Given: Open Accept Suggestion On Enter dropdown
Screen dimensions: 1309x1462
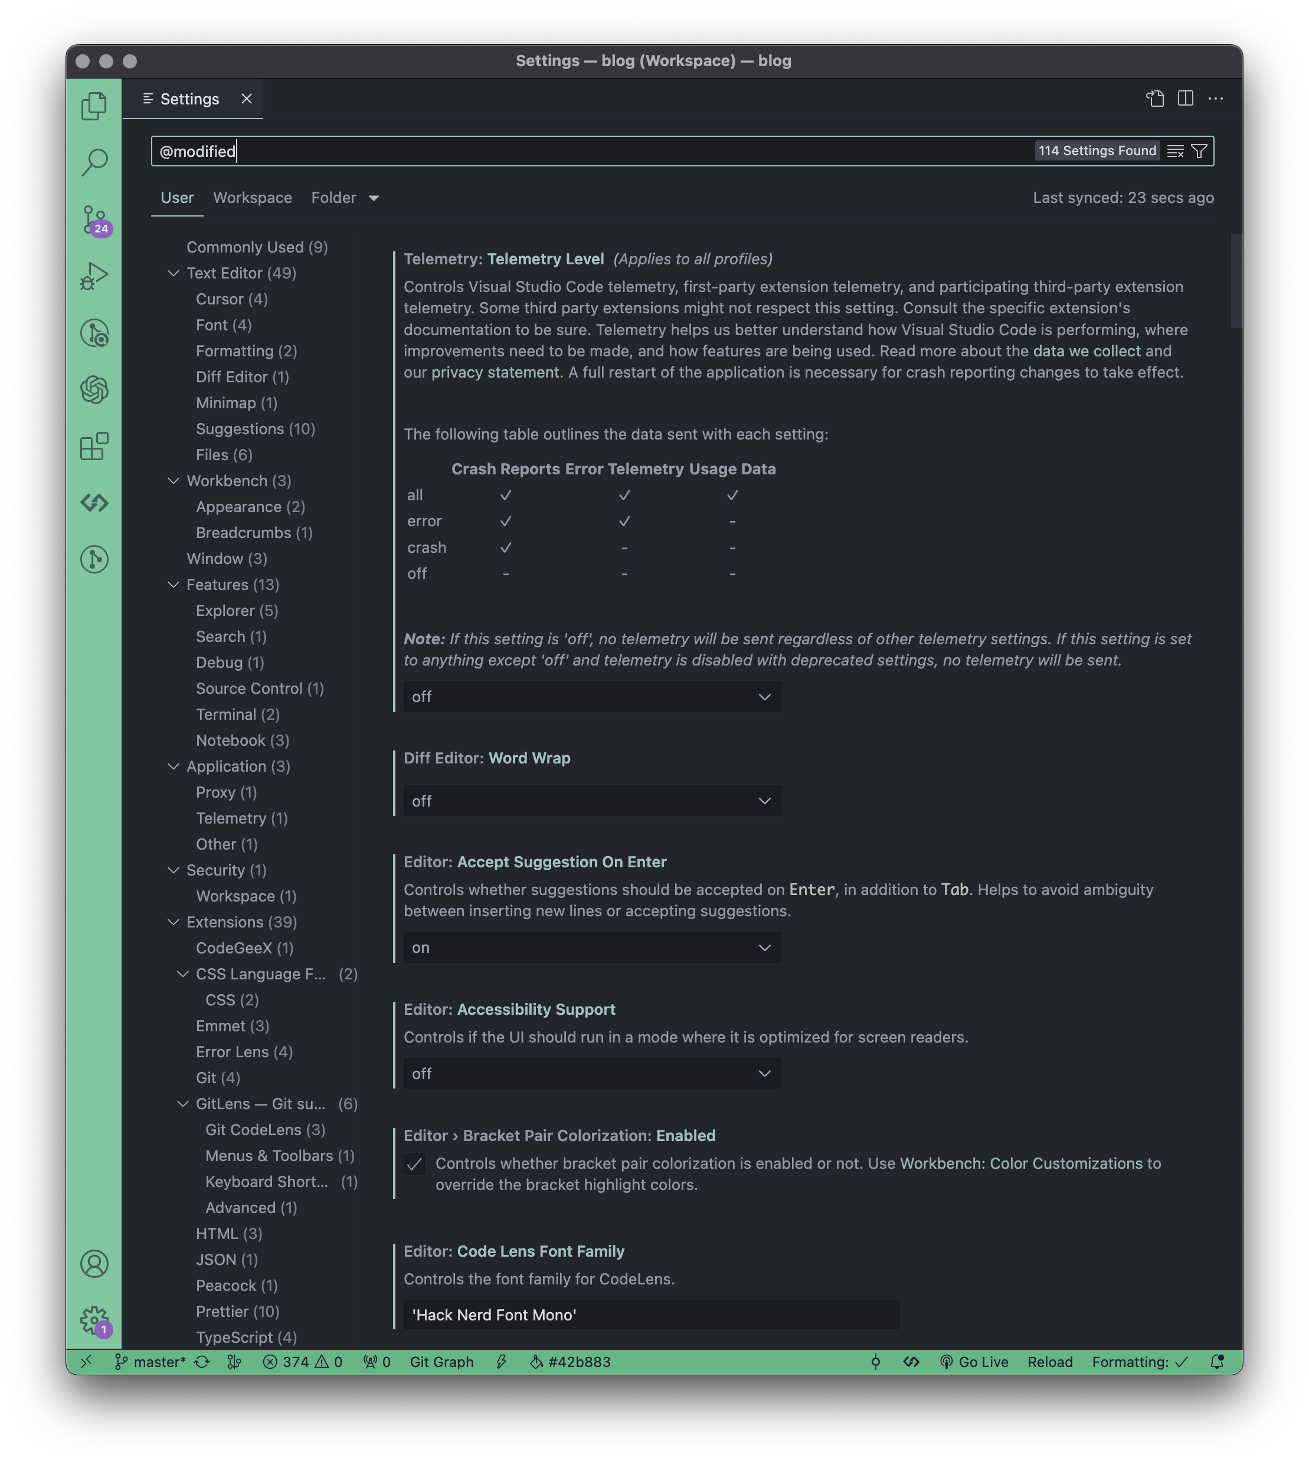Looking at the screenshot, I should [x=591, y=948].
